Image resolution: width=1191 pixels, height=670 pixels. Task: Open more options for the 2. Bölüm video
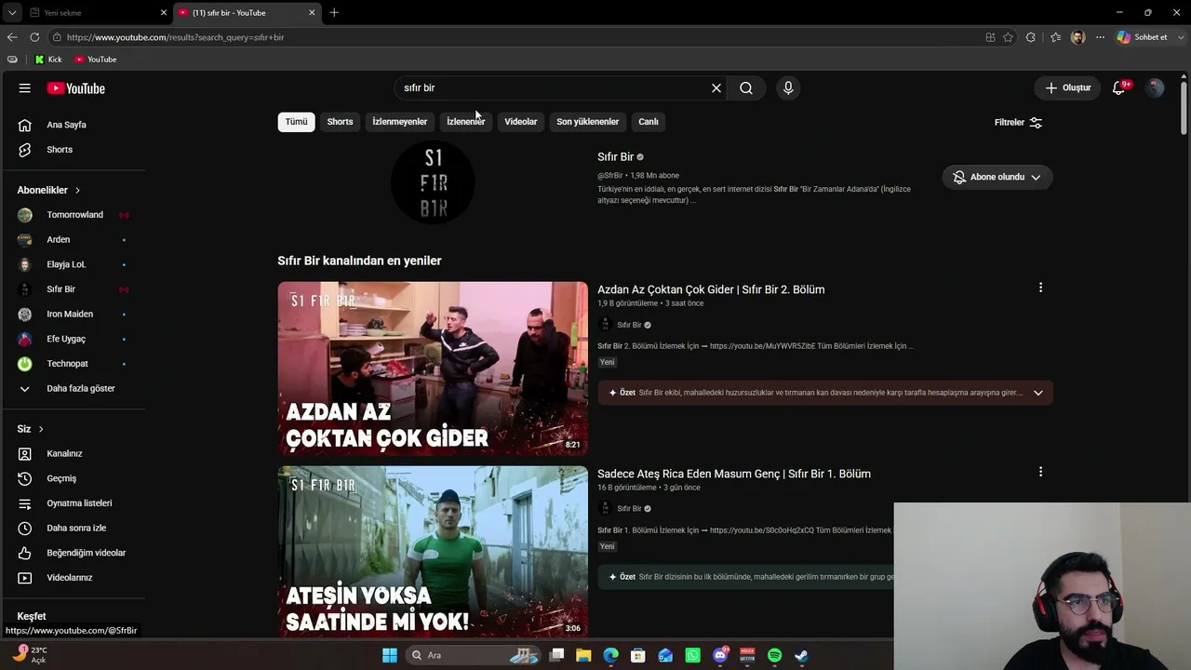click(x=1040, y=288)
